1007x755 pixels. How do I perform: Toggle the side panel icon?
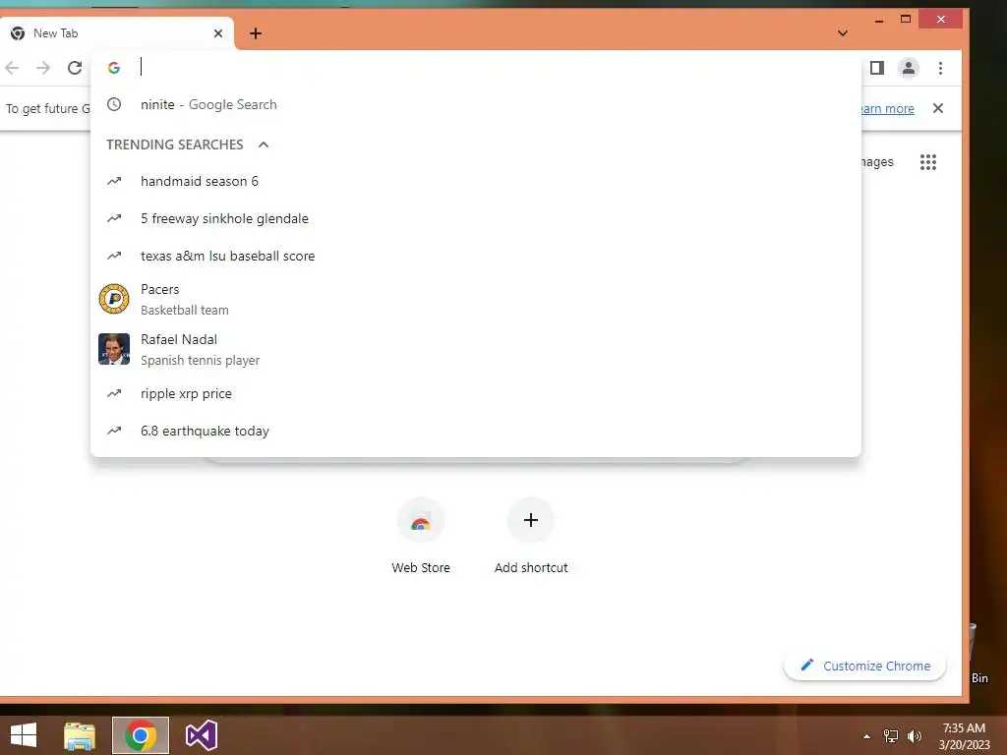[876, 68]
